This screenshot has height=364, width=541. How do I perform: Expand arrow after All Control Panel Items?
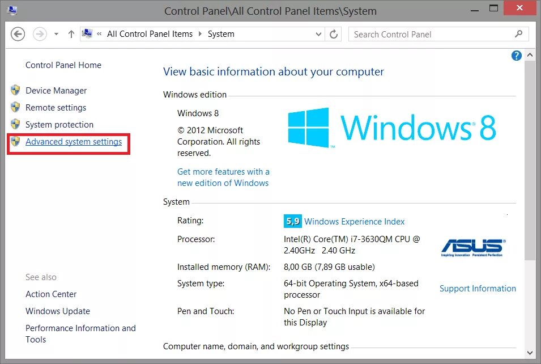pyautogui.click(x=200, y=34)
